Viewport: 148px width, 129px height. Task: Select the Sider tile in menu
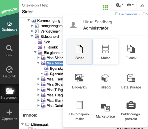(80, 52)
